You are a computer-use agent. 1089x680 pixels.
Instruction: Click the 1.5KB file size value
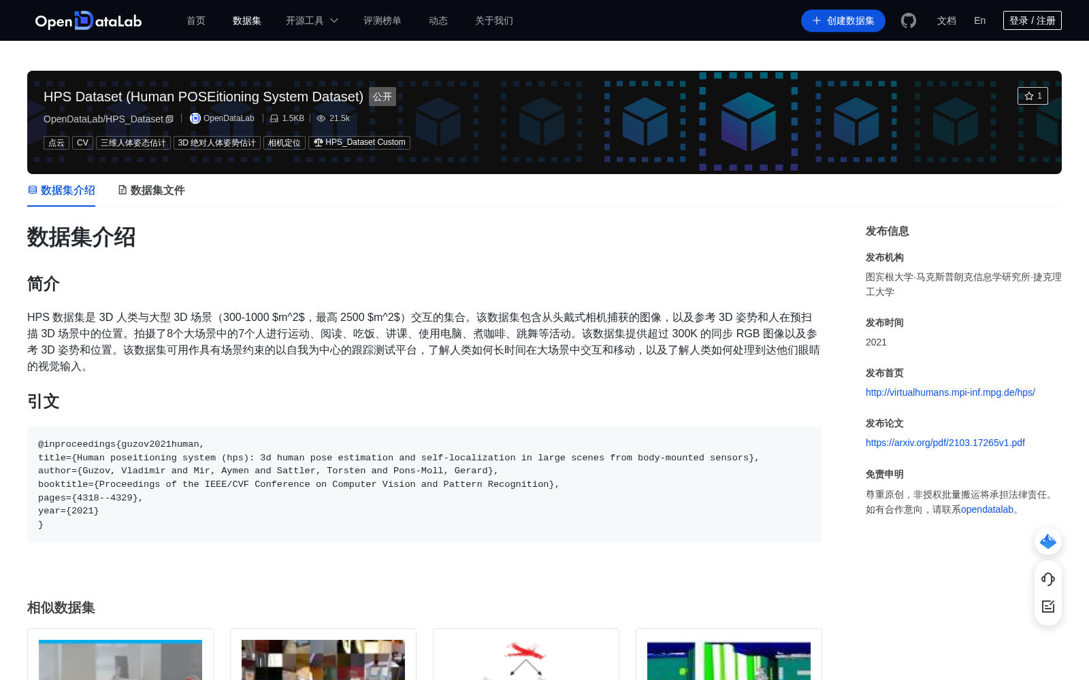click(293, 118)
